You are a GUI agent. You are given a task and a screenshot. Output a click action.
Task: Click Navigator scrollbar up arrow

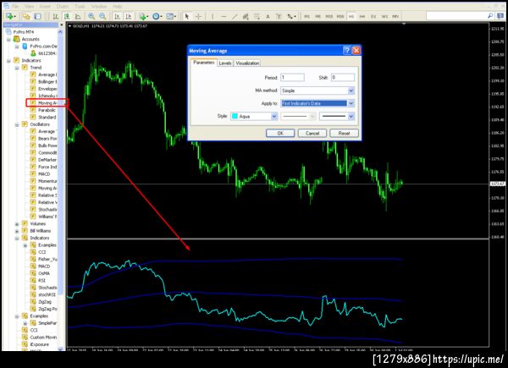[60, 32]
